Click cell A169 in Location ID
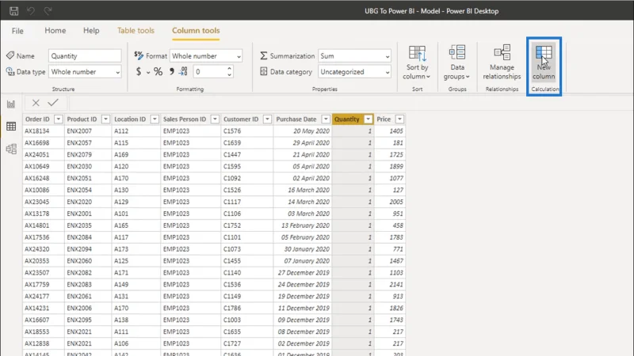The width and height of the screenshot is (634, 356). click(x=136, y=154)
